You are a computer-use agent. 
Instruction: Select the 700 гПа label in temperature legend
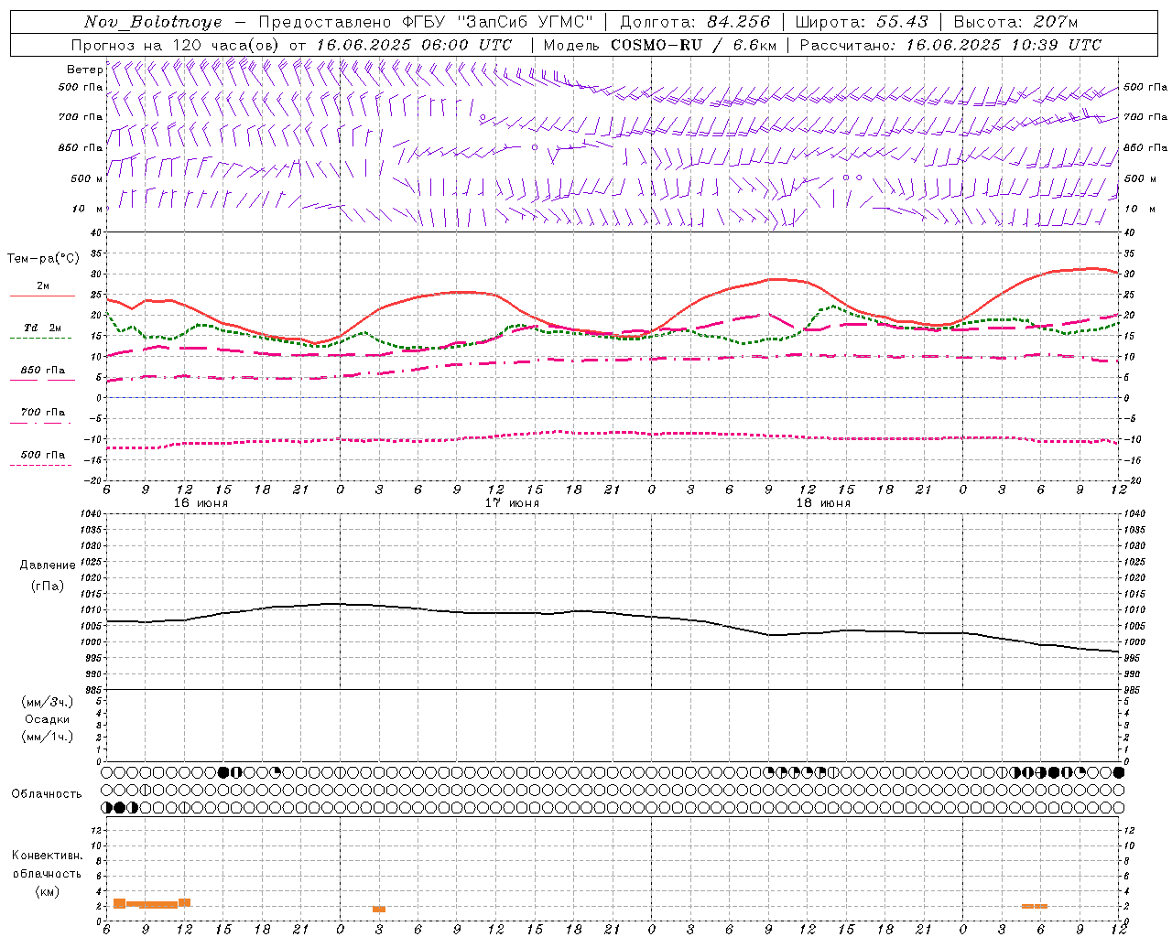click(43, 413)
